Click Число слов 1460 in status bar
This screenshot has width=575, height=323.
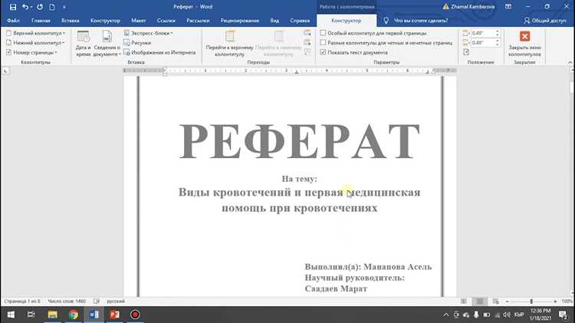[x=67, y=301]
